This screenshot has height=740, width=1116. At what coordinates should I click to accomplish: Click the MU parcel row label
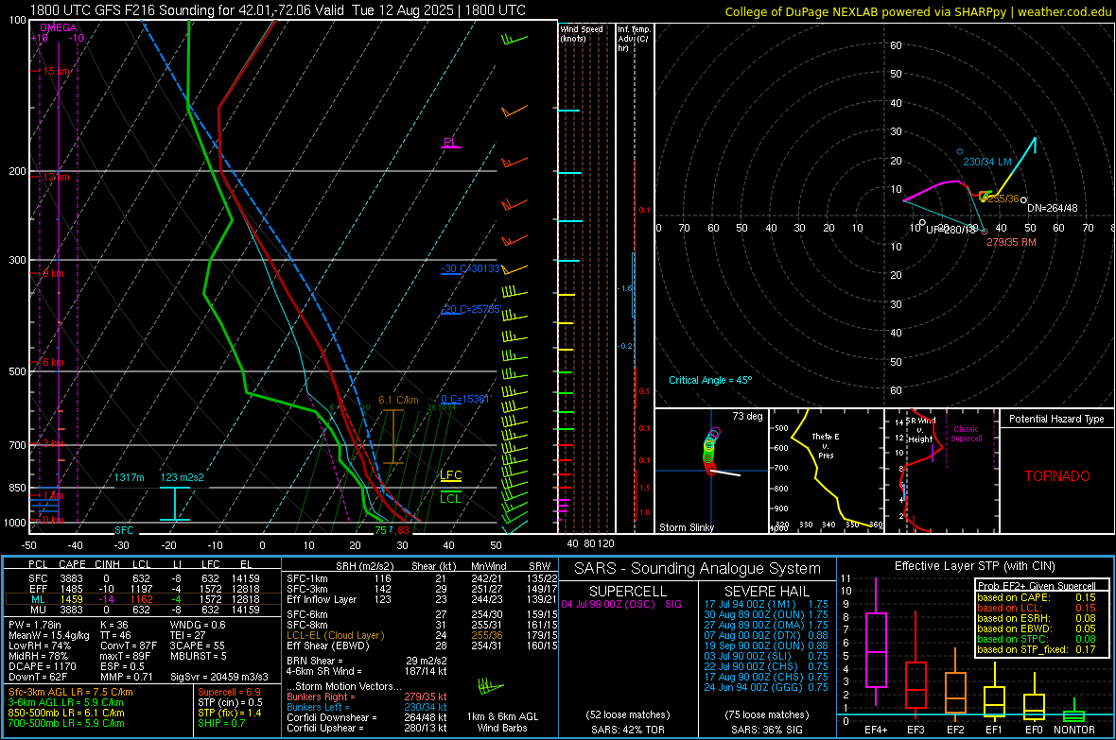coord(38,609)
